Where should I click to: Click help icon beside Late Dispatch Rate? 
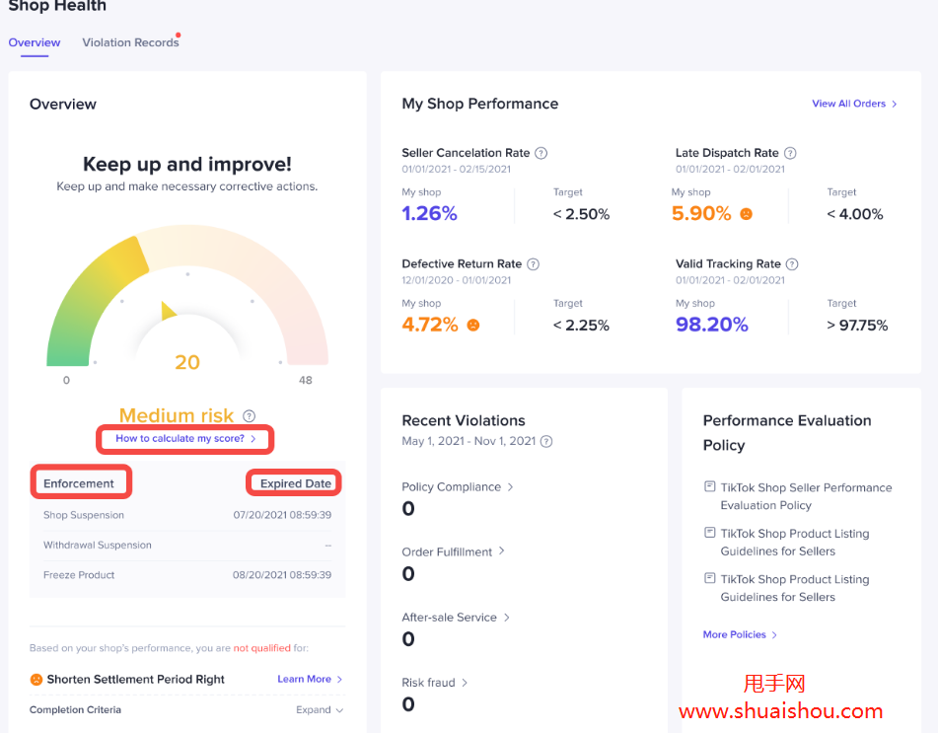click(x=790, y=153)
